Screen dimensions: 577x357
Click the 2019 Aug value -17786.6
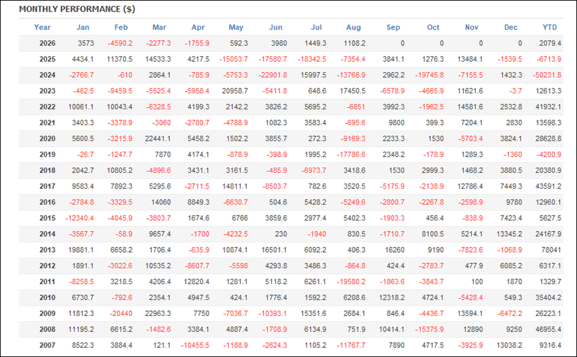[x=351, y=155]
